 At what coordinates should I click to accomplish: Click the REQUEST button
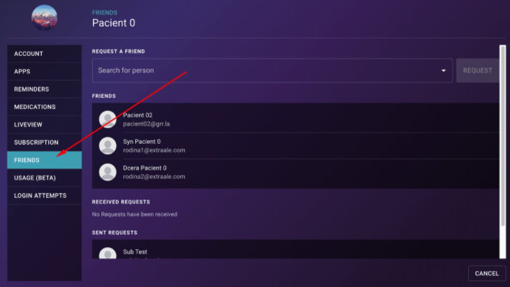pos(477,71)
